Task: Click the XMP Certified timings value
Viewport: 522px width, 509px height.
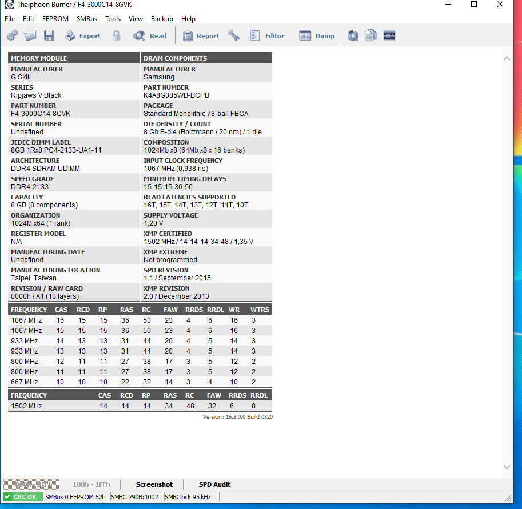Action: pyautogui.click(x=198, y=242)
